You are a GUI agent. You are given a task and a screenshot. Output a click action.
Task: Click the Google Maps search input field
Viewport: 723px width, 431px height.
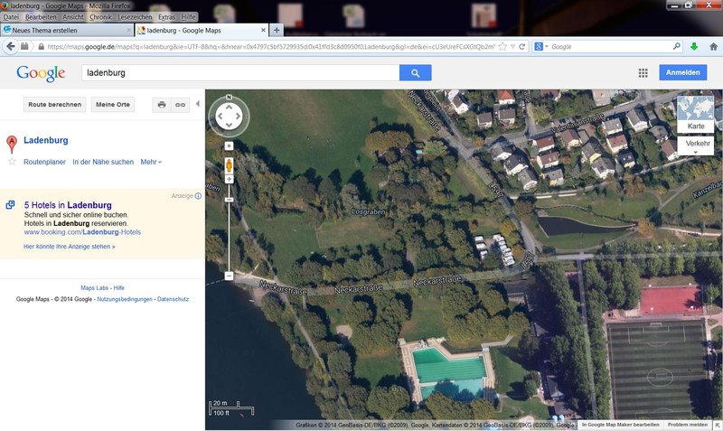point(239,72)
